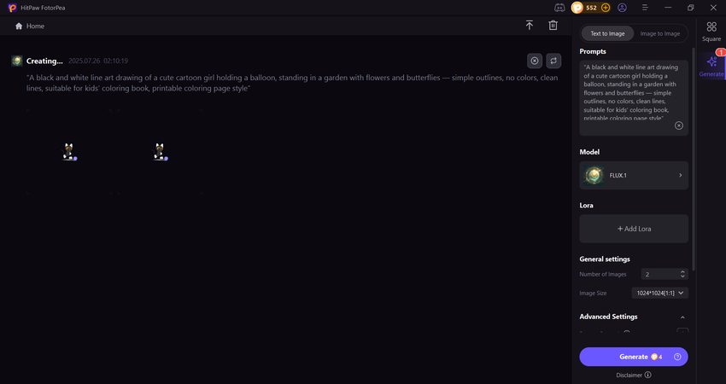The height and width of the screenshot is (384, 726).
Task: Open the Generate sidebar panel
Action: click(x=711, y=66)
